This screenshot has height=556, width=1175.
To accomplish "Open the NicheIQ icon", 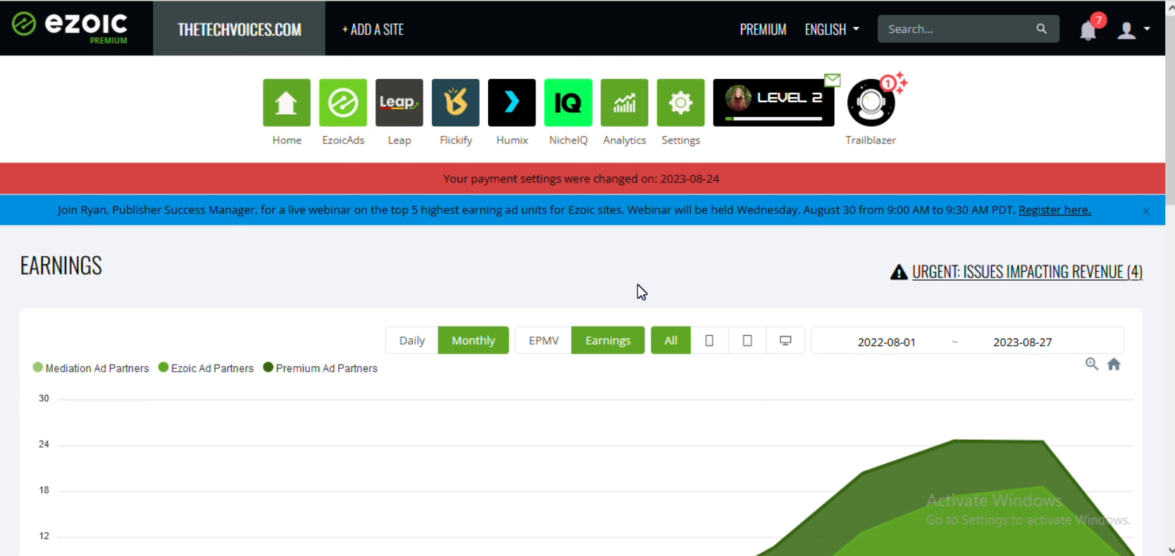I will click(x=568, y=103).
